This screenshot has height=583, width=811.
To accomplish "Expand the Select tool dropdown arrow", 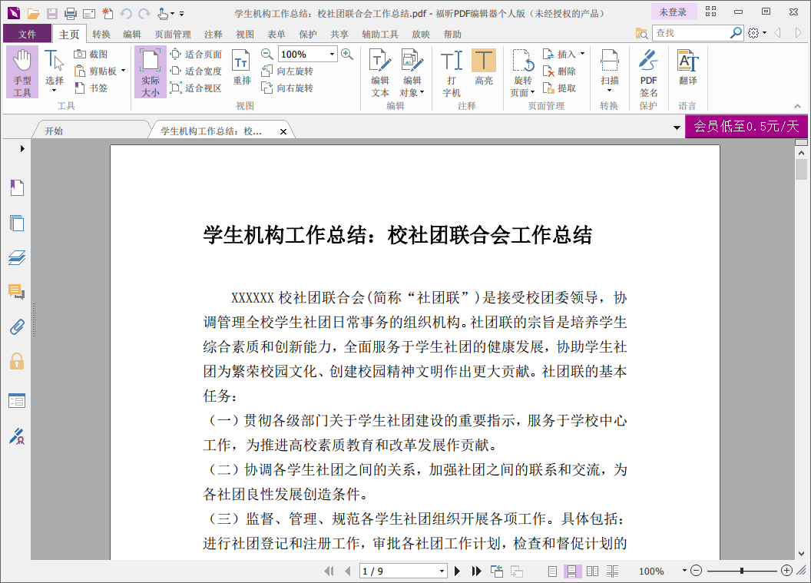I will click(54, 91).
